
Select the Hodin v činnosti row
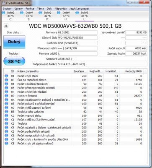[x=74, y=96]
